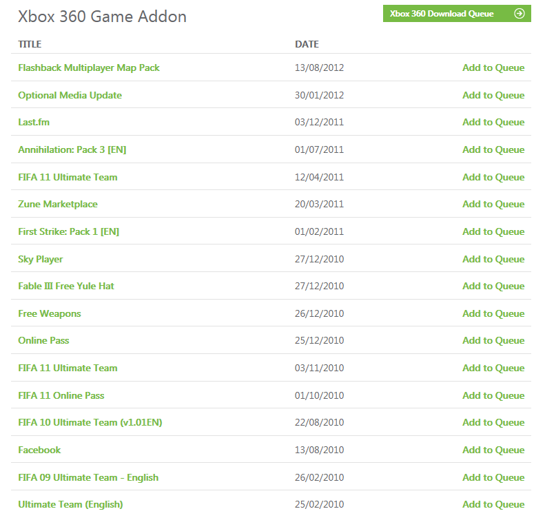Add Annihilation: Pack 3 to queue
The width and height of the screenshot is (545, 520).
coord(493,149)
